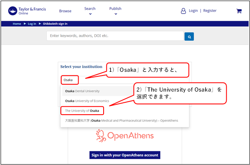Expand the Search dropdown menu
Screen dimensions: 250x165
tap(90, 11)
